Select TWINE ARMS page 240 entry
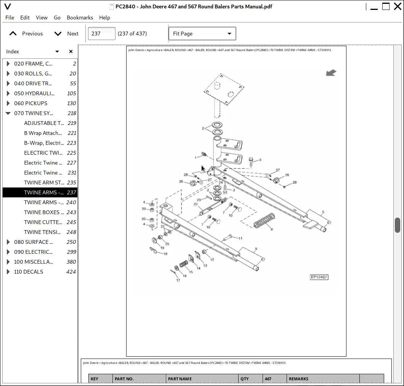The image size is (404, 386). click(40, 202)
